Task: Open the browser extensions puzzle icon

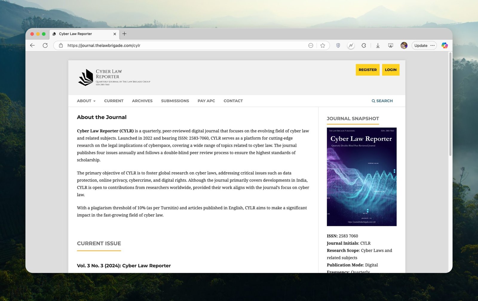Action: (x=364, y=45)
